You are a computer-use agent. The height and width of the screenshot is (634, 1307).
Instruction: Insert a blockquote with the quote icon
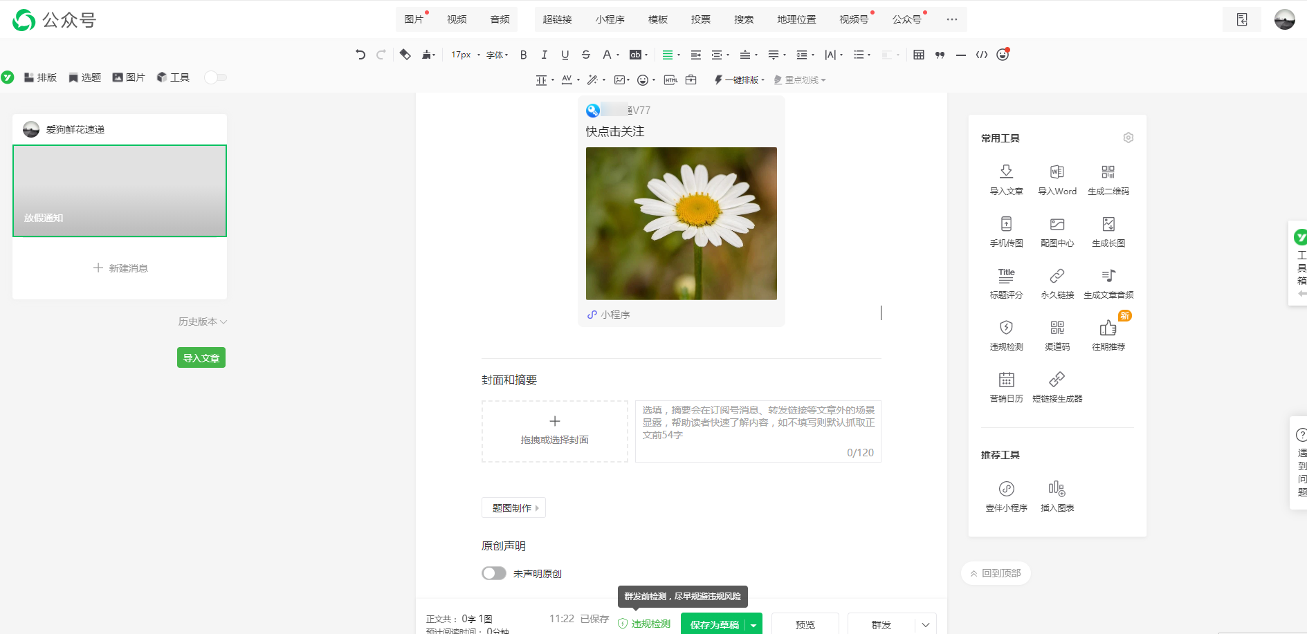click(x=940, y=55)
